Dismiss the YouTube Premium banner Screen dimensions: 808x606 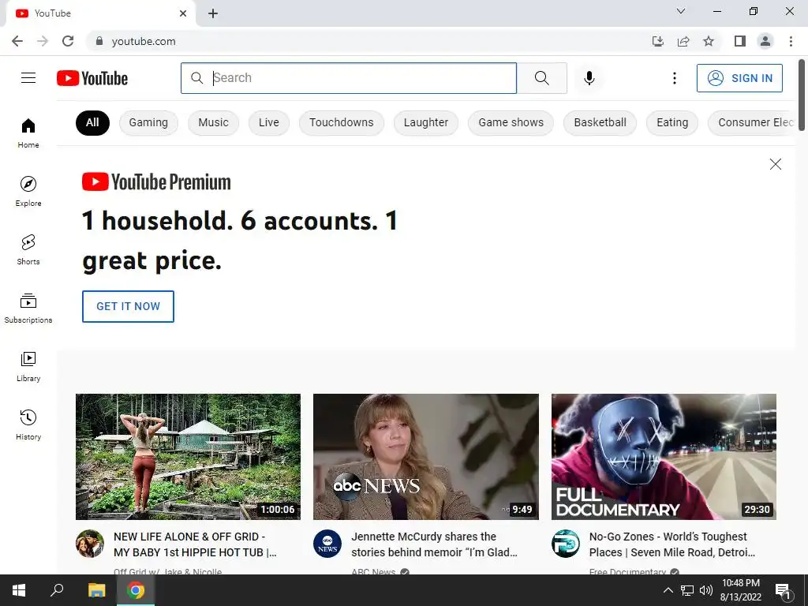(x=775, y=164)
